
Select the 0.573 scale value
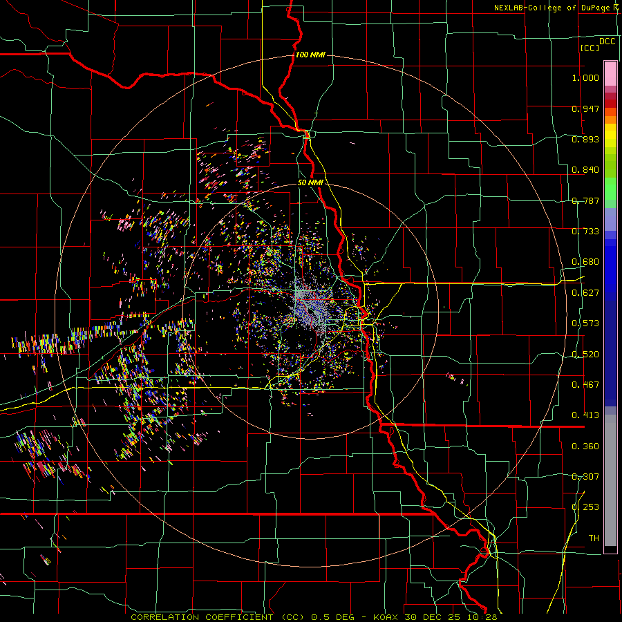tap(585, 323)
